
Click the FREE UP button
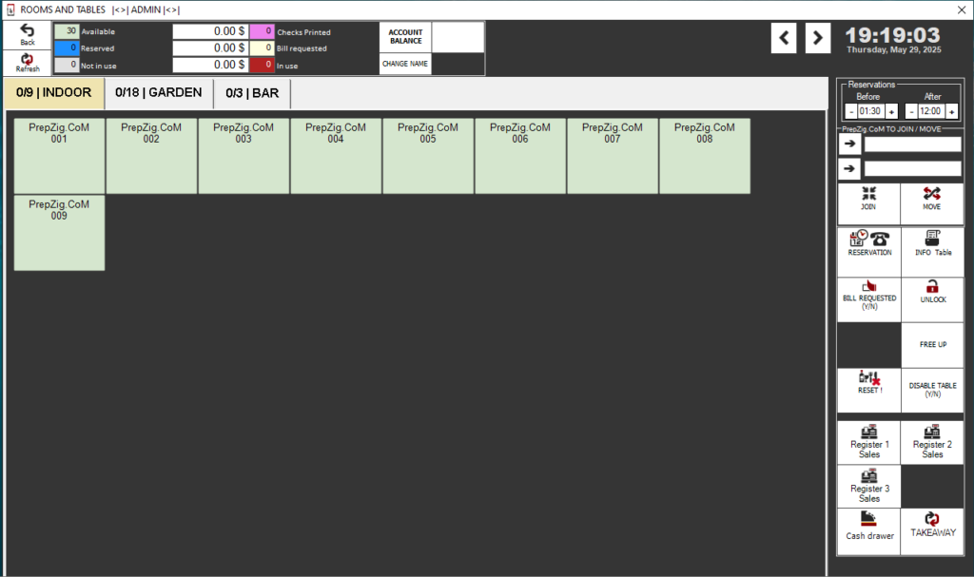tap(932, 345)
